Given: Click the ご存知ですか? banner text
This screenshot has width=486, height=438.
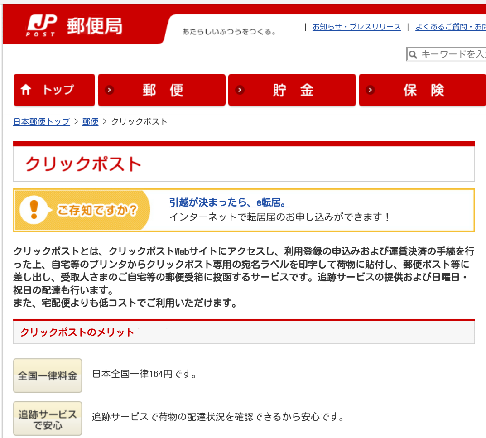Looking at the screenshot, I should point(96,211).
